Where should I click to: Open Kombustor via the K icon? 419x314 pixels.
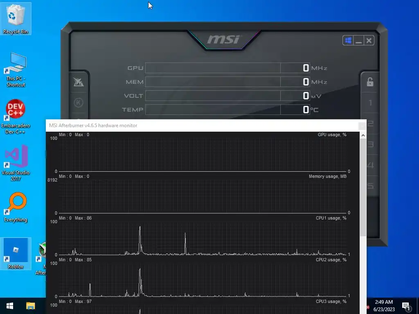pos(79,103)
